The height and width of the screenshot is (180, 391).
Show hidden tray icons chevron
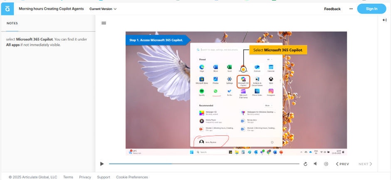(302, 152)
